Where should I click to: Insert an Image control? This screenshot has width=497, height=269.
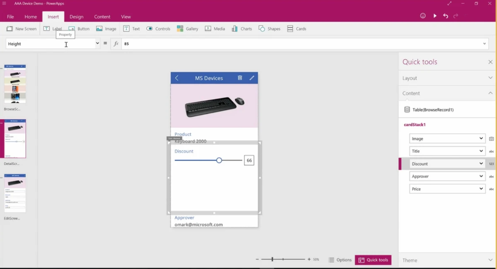[106, 29]
